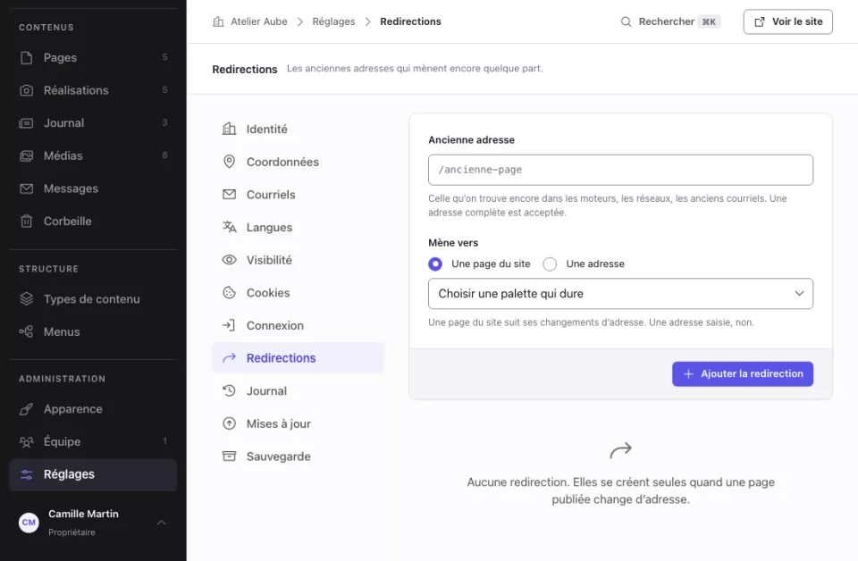Click the Sauvegarde archive box icon

pos(230,456)
